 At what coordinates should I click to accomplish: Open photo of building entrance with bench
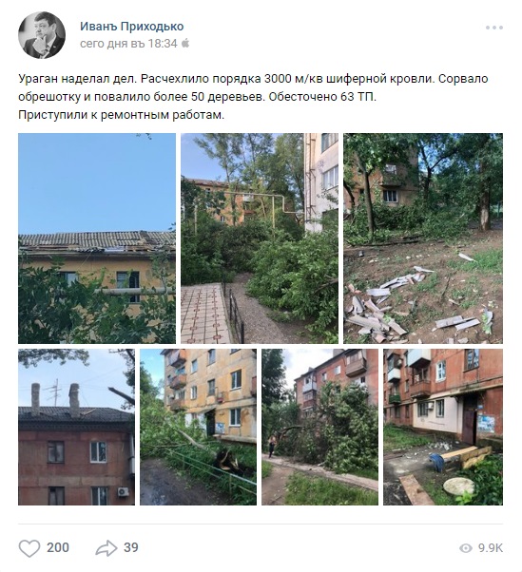(443, 427)
